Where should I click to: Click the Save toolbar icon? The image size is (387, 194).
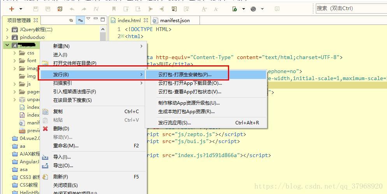tap(35, 9)
